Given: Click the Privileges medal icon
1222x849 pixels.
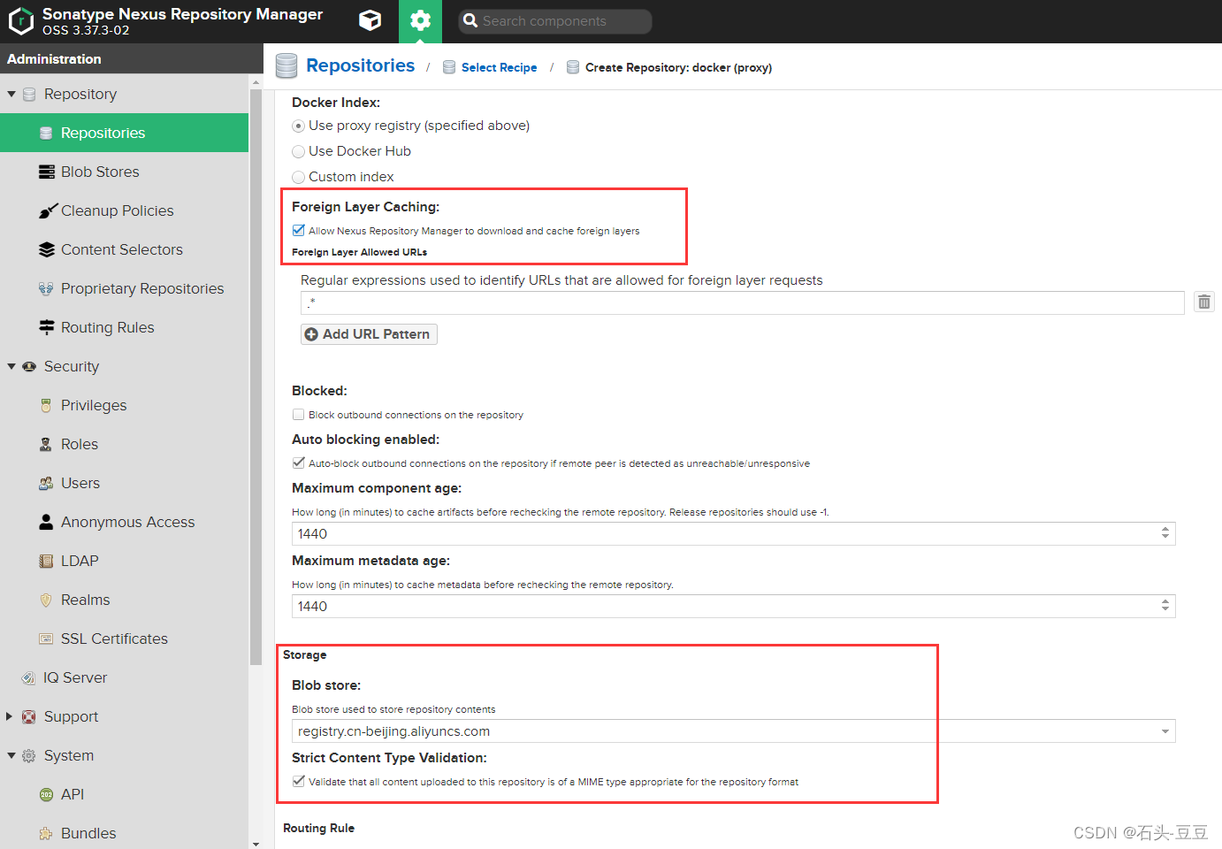Looking at the screenshot, I should coord(46,405).
